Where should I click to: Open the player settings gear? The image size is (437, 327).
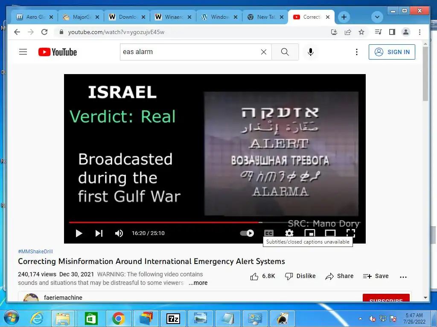(289, 233)
